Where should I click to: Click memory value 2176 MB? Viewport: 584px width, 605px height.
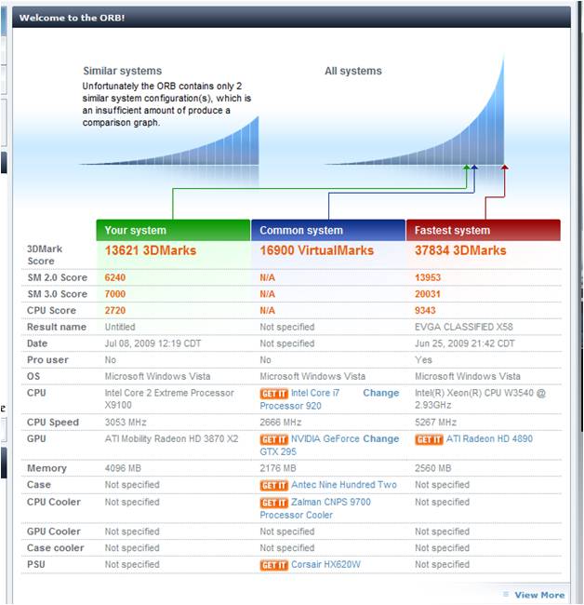click(277, 468)
